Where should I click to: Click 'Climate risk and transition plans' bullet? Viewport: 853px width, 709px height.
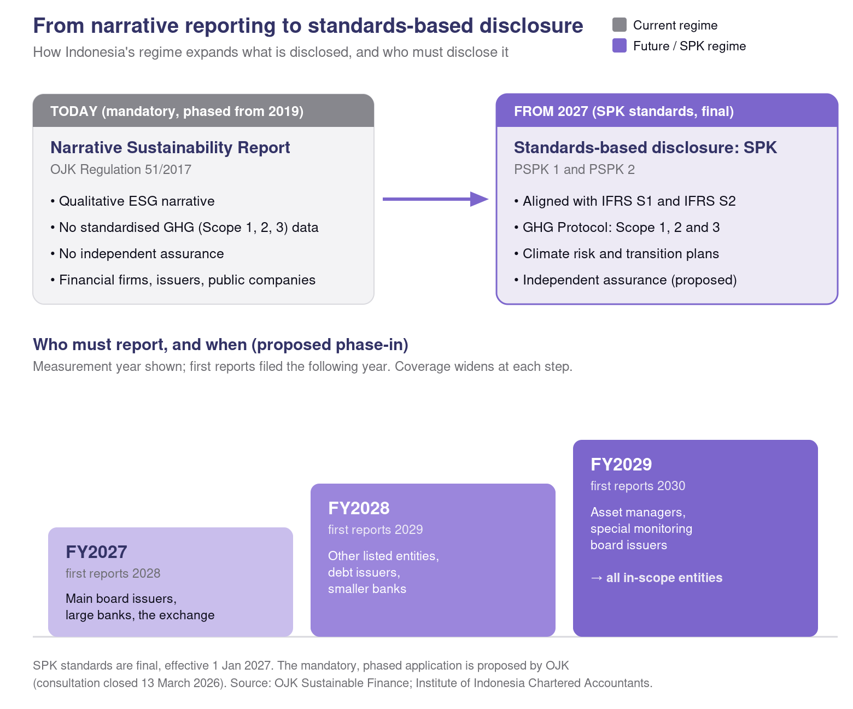[x=617, y=254]
